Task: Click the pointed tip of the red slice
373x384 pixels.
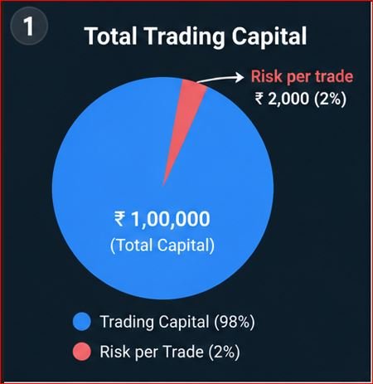Action: tap(164, 183)
